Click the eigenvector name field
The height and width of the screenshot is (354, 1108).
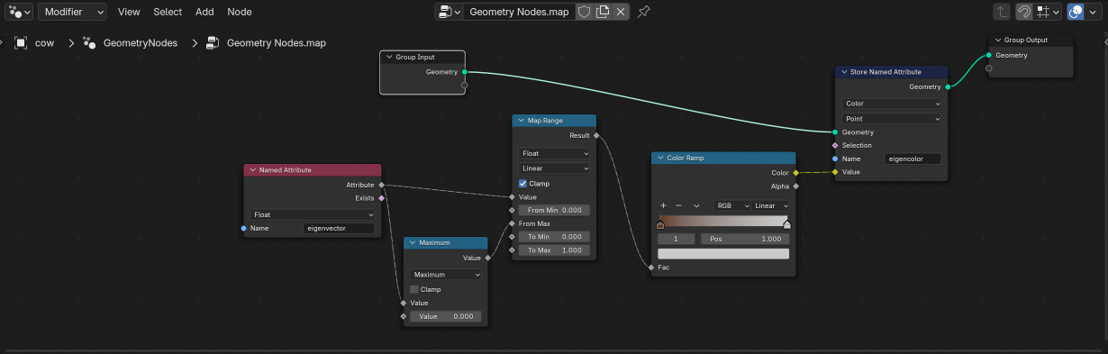click(x=340, y=229)
